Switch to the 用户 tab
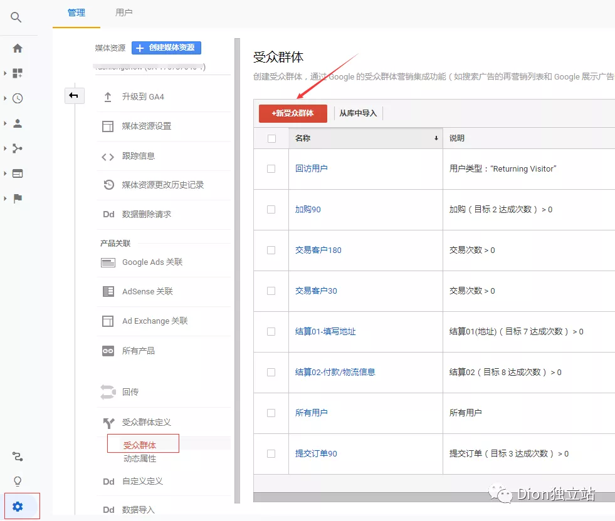The height and width of the screenshot is (521, 615). coord(123,12)
